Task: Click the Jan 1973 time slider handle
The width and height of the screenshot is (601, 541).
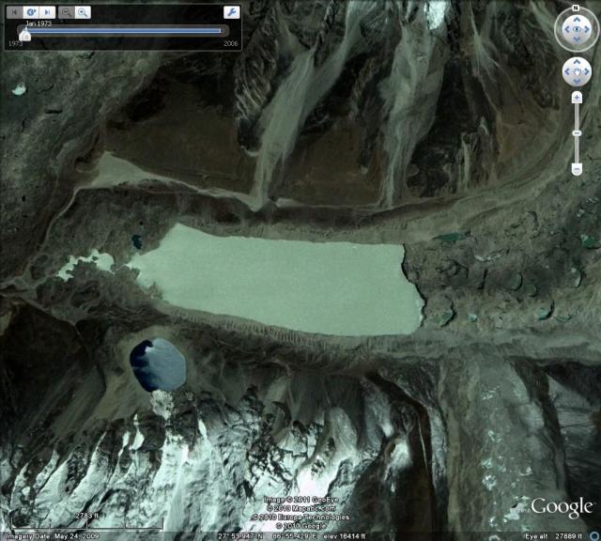Action: tap(25, 33)
